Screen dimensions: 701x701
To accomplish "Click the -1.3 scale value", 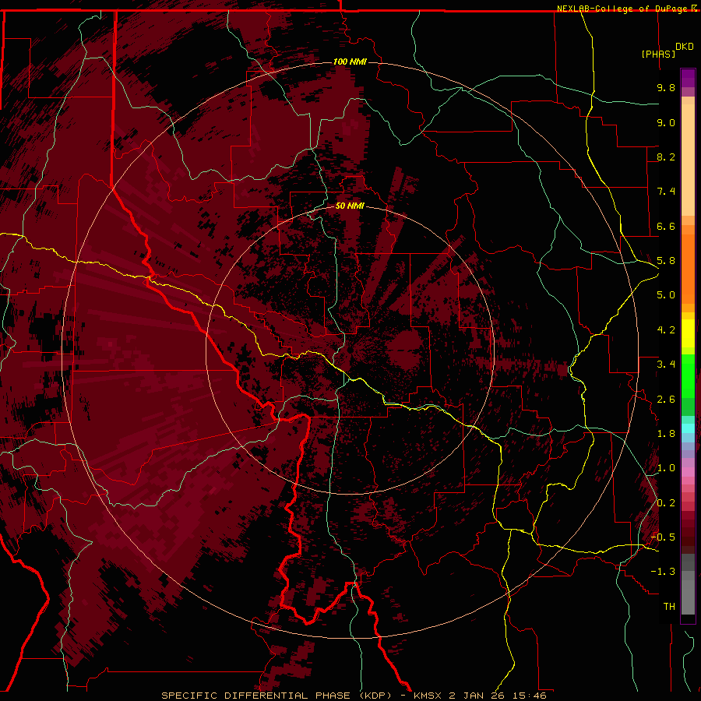I will (x=663, y=572).
